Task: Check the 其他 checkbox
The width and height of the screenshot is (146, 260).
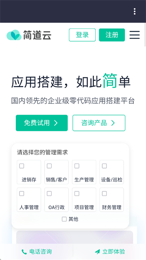Action: [64, 219]
